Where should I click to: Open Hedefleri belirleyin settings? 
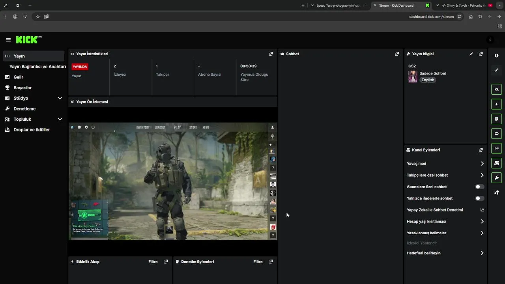click(x=445, y=253)
